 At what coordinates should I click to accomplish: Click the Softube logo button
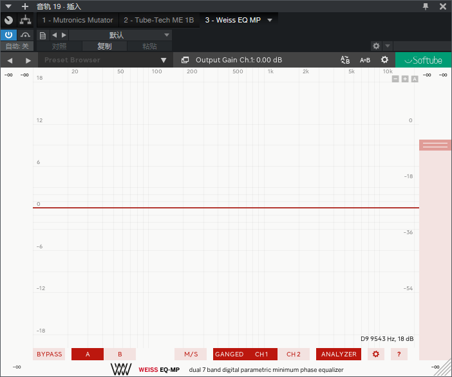(x=423, y=60)
